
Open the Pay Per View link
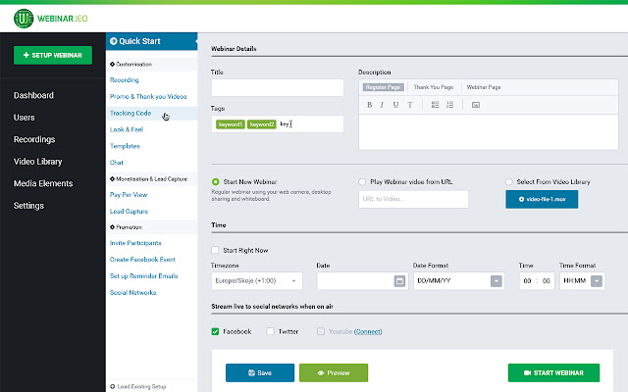click(x=129, y=195)
